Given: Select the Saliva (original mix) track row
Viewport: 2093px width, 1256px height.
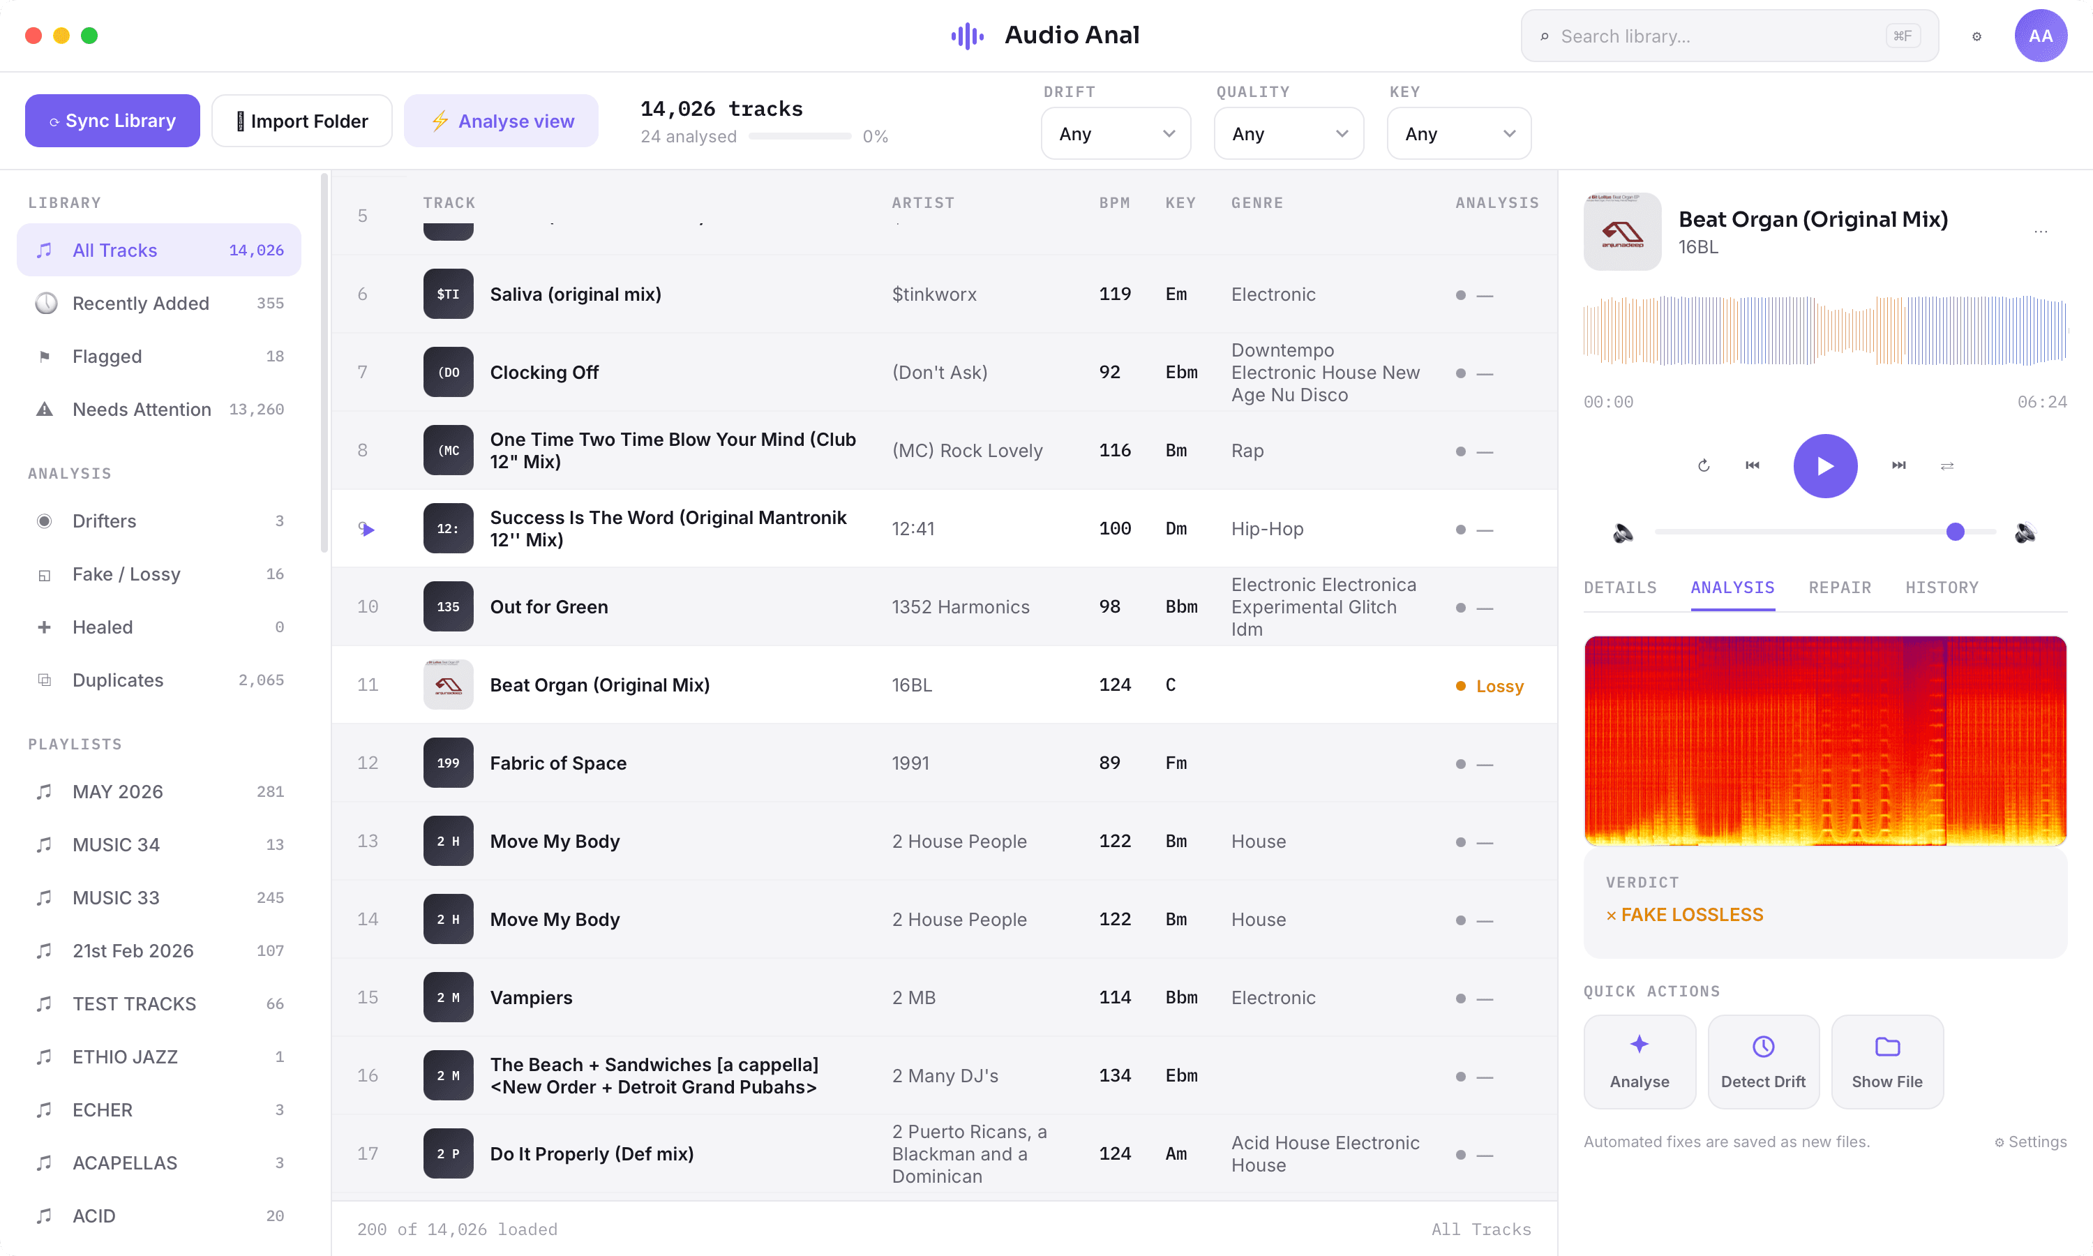Looking at the screenshot, I should pos(944,294).
